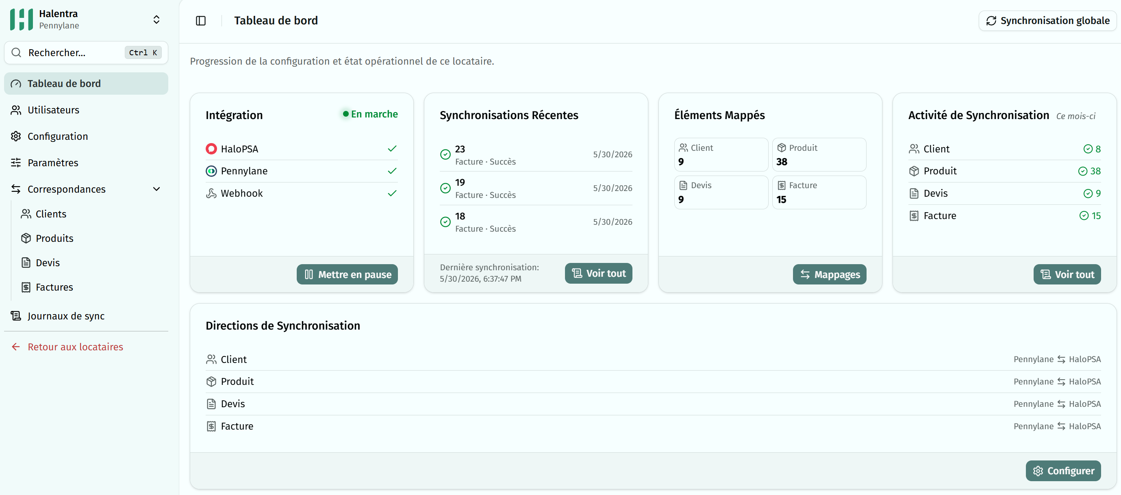The height and width of the screenshot is (495, 1121).
Task: Click the Webhook icon
Action: coord(211,193)
